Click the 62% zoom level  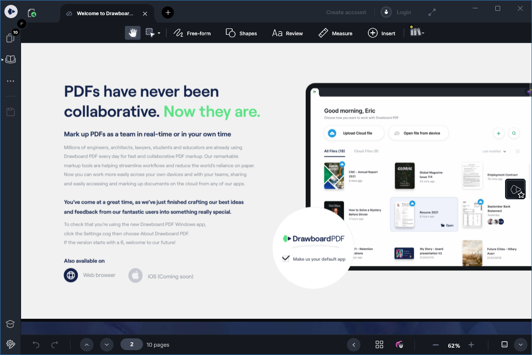click(x=454, y=346)
